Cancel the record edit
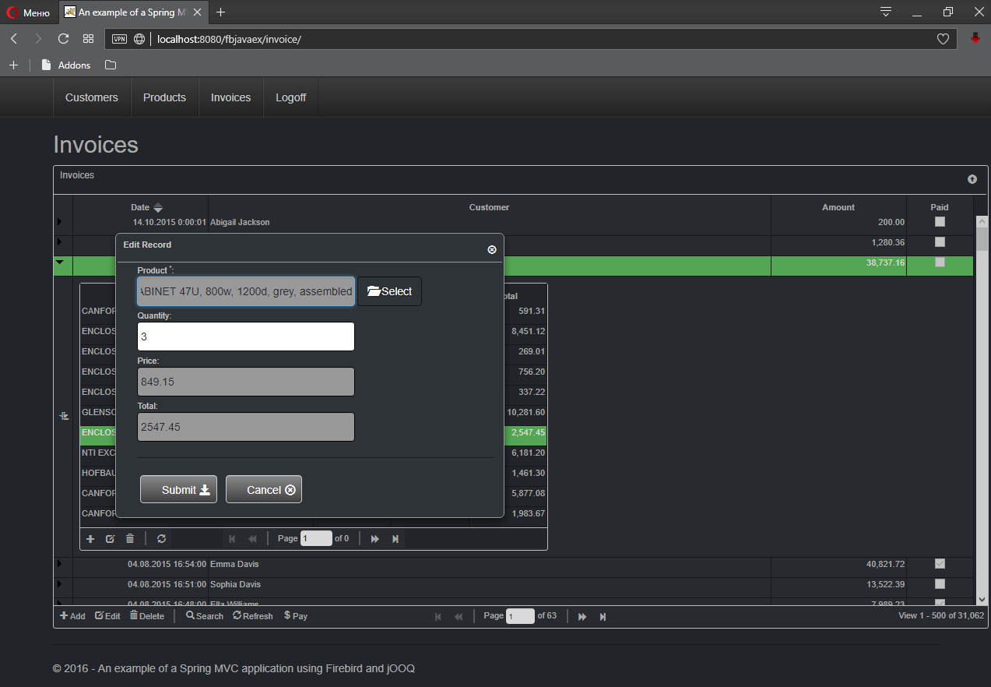Viewport: 991px width, 687px height. [x=264, y=490]
